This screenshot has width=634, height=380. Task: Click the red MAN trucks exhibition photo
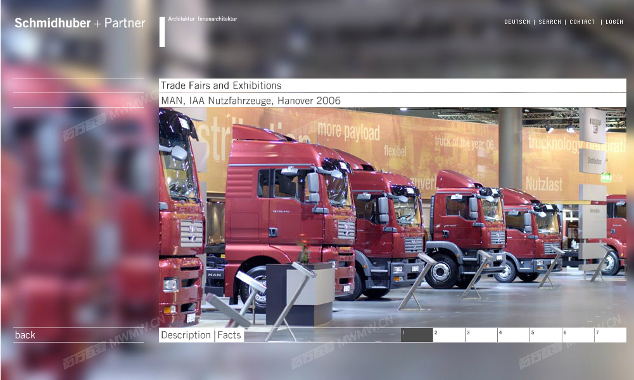(x=393, y=217)
